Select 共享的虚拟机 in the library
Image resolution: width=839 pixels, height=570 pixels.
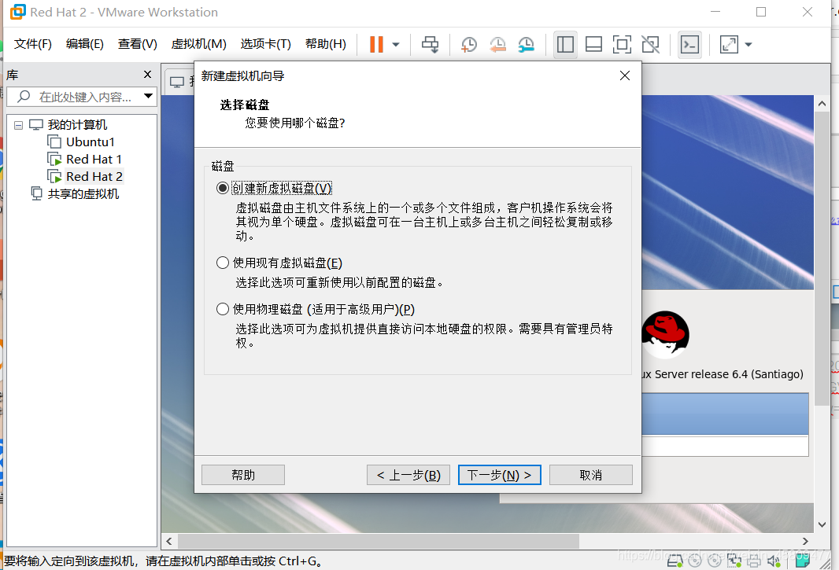coord(83,193)
